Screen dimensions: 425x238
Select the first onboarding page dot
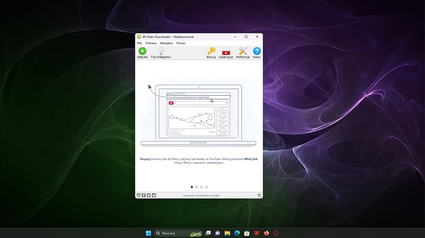pos(192,187)
